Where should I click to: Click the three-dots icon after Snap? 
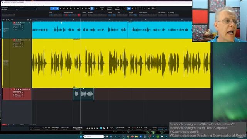124,8
